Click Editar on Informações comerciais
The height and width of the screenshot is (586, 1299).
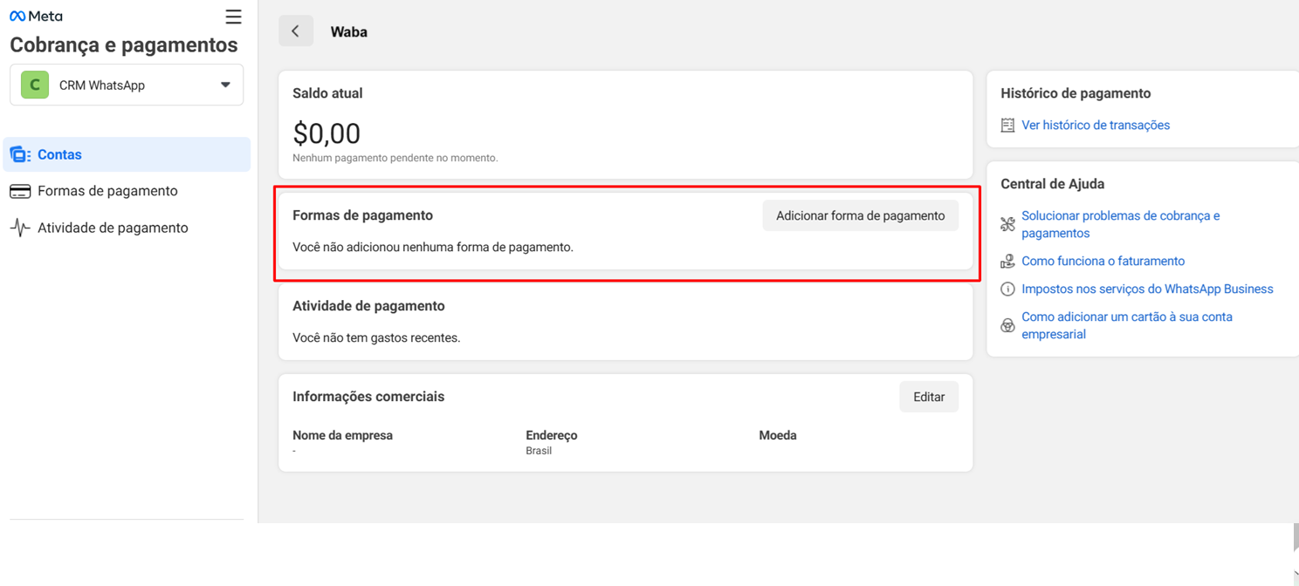pos(928,396)
